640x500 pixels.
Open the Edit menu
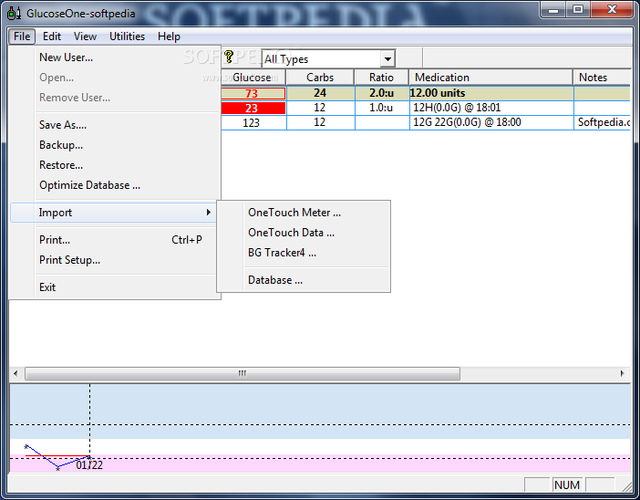click(x=52, y=36)
